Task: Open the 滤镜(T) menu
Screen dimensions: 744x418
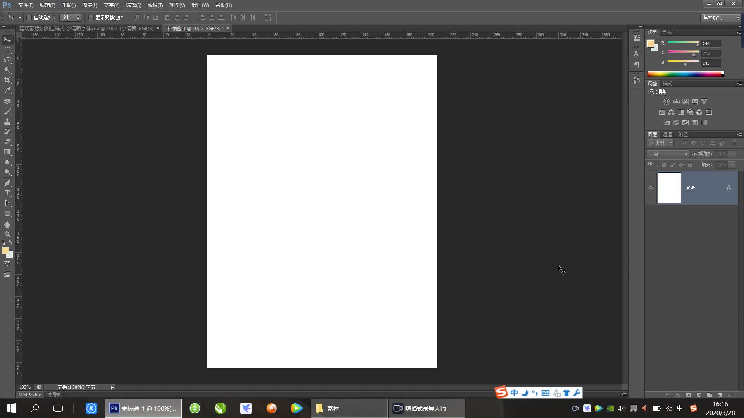Action: tap(155, 5)
